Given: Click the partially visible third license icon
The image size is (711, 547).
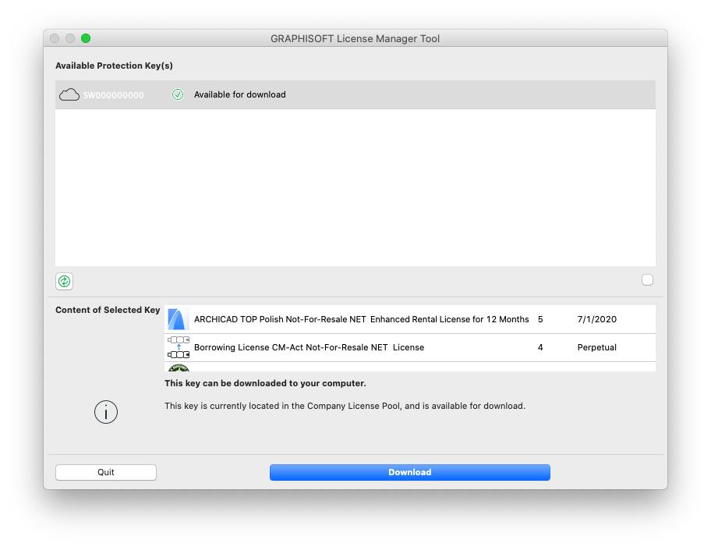Looking at the screenshot, I should pyautogui.click(x=179, y=368).
